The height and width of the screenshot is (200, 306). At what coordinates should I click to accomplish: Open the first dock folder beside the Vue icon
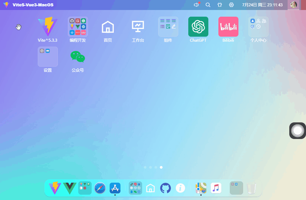pyautogui.click(x=85, y=188)
